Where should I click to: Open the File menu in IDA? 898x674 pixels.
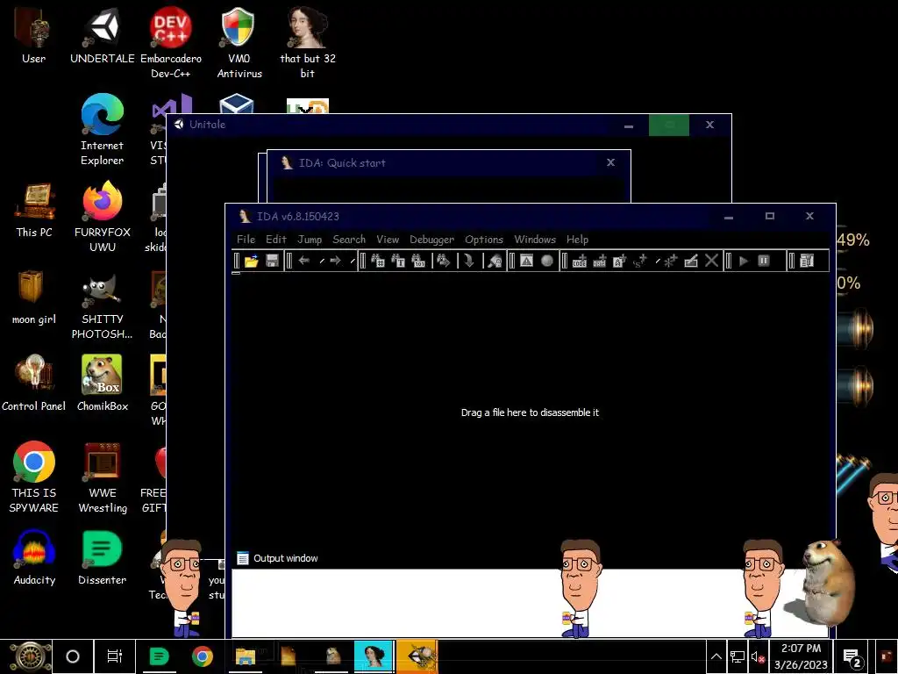point(246,240)
